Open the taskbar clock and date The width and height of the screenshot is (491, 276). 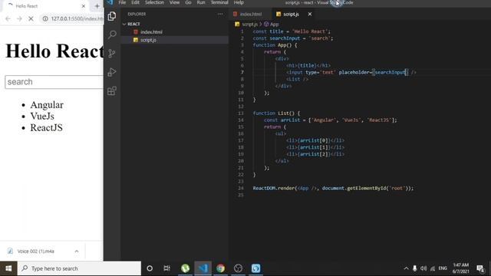460,268
